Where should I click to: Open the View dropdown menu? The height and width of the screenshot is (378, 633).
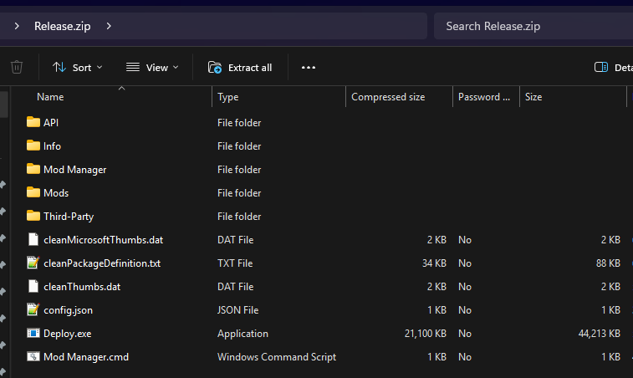(x=152, y=67)
